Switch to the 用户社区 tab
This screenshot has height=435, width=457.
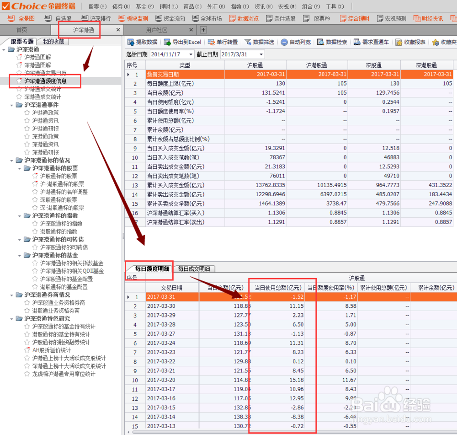coord(156,30)
